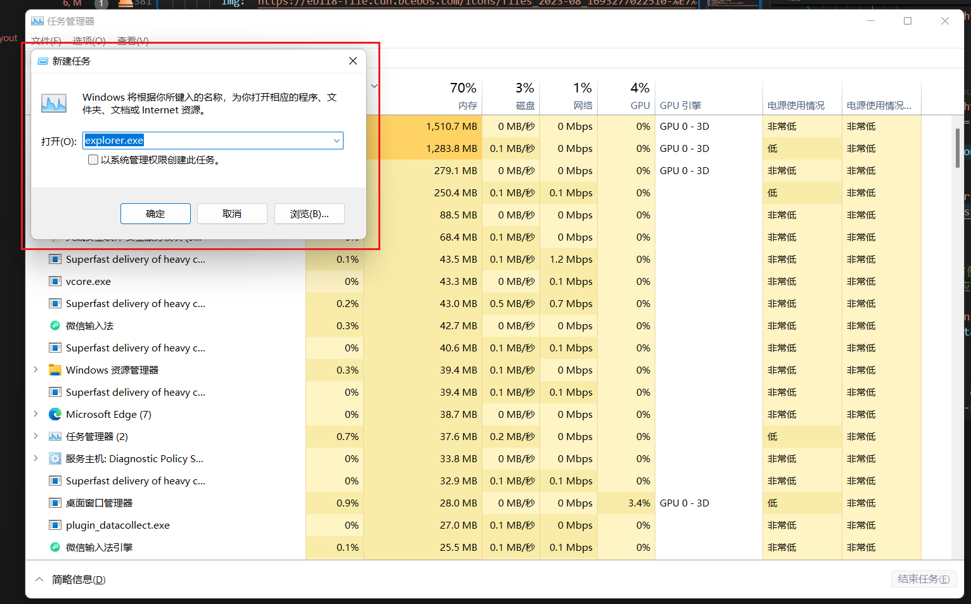Select the vcore.exe process name
The height and width of the screenshot is (604, 971).
click(x=88, y=281)
